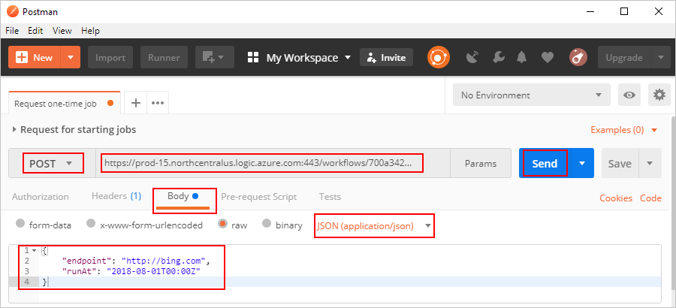Image resolution: width=676 pixels, height=308 pixels.
Task: Switch to the Headers (1) tab
Action: tap(116, 196)
